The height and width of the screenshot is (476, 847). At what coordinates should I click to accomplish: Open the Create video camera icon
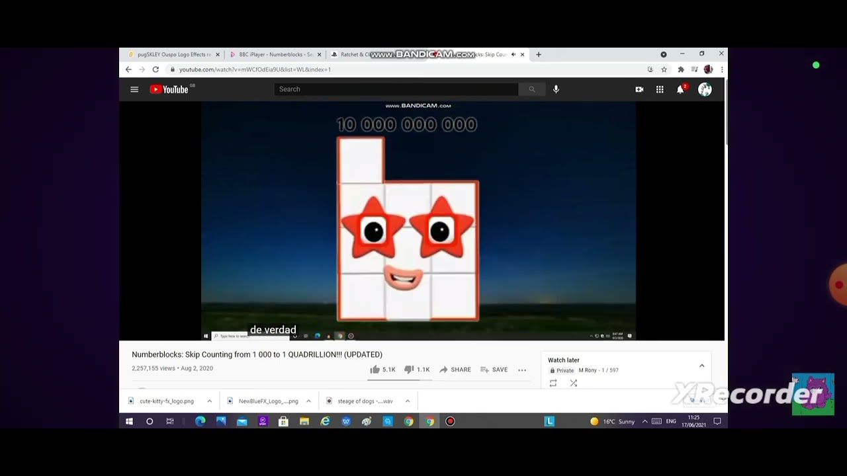tap(639, 89)
